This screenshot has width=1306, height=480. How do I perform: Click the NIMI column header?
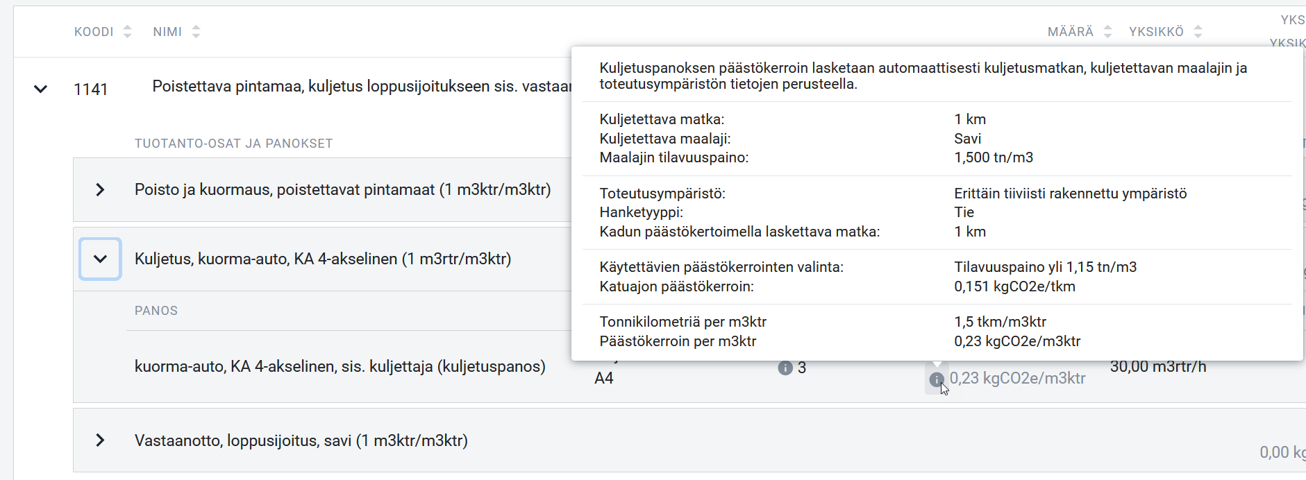coord(167,32)
